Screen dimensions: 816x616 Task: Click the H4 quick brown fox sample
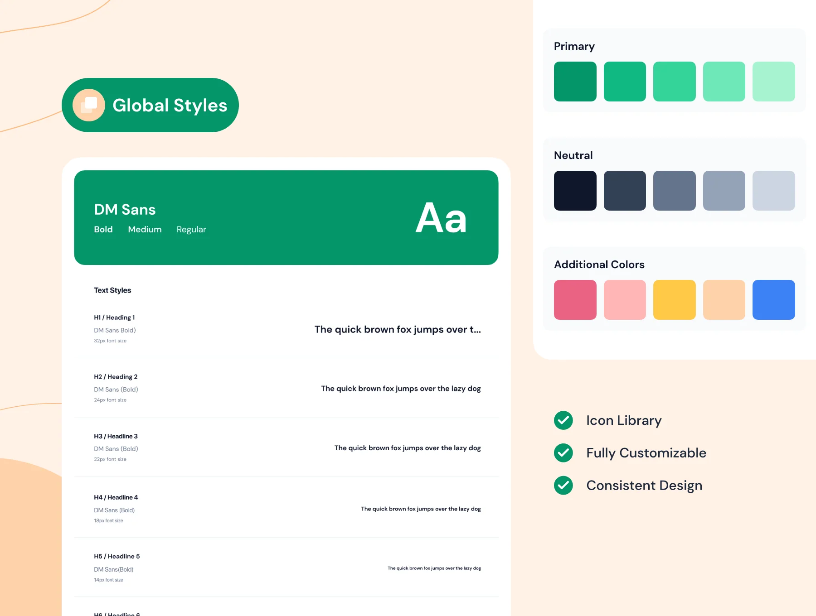[x=421, y=509]
